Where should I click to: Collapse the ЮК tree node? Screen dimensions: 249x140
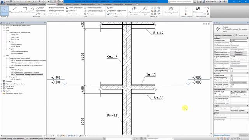pos(4,30)
